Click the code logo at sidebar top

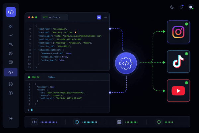pyautogui.click(x=11, y=12)
